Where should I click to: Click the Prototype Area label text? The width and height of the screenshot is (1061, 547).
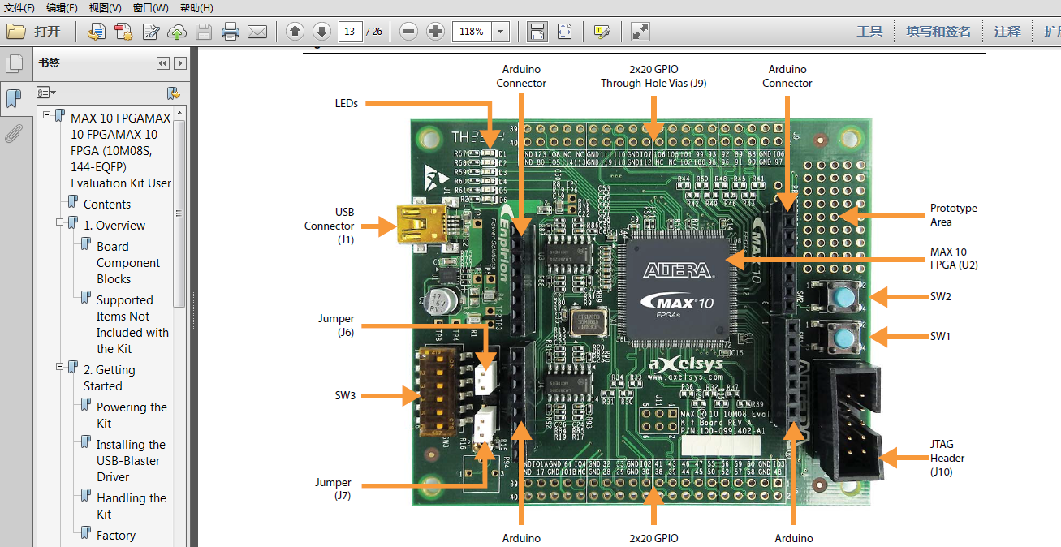[x=954, y=215]
